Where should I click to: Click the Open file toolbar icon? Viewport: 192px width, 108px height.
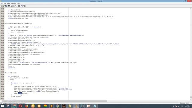[4, 6]
